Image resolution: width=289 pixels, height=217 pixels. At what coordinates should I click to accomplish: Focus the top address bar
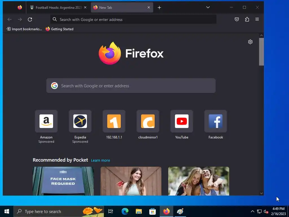133,19
